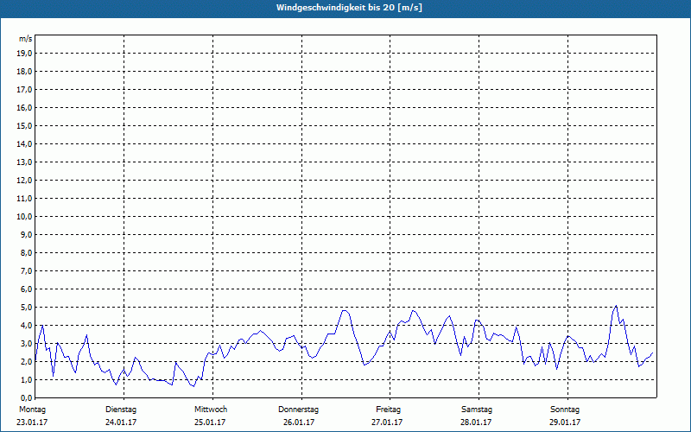Select the date 24.01.17
This screenshot has width=691, height=432.
point(121,422)
